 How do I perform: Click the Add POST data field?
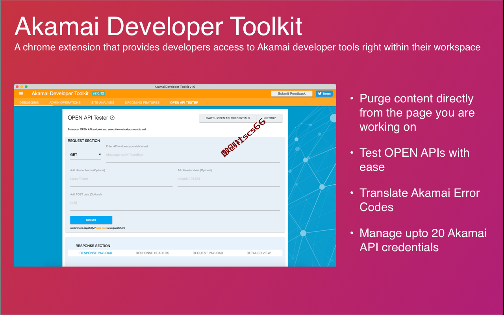pos(175,203)
